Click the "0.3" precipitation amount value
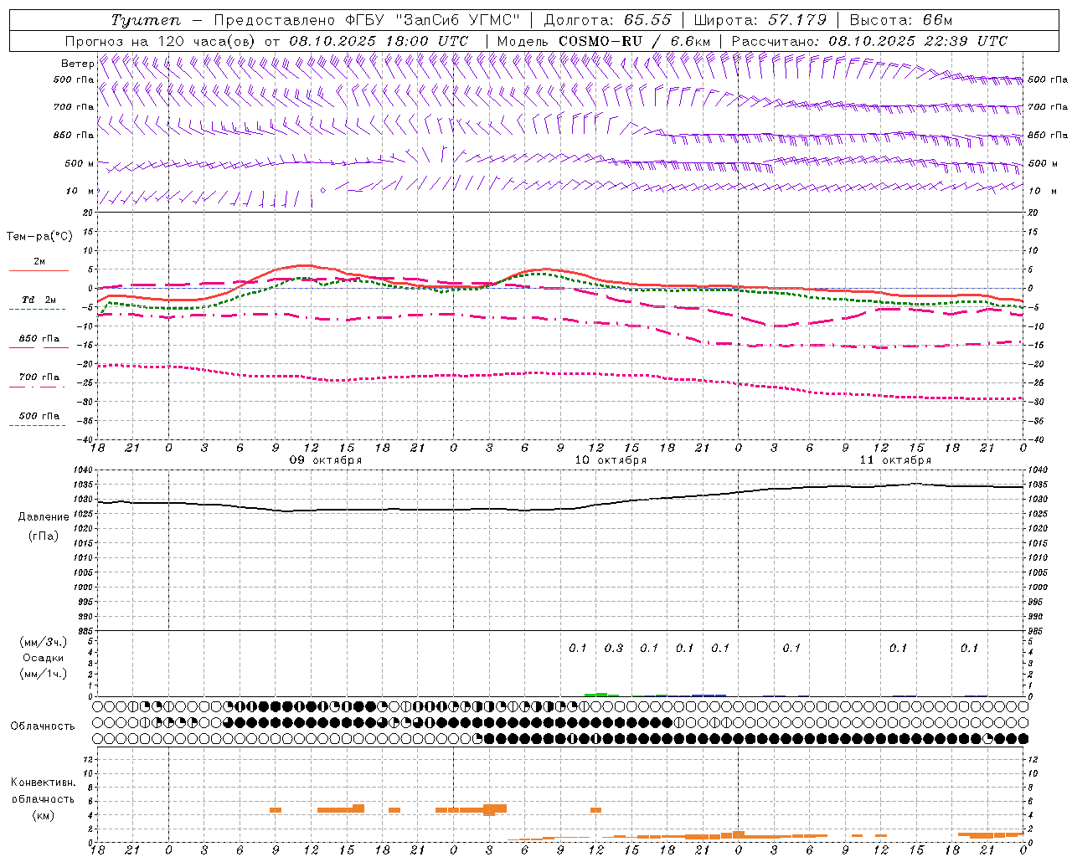The width and height of the screenshot is (1072, 857). (x=614, y=648)
